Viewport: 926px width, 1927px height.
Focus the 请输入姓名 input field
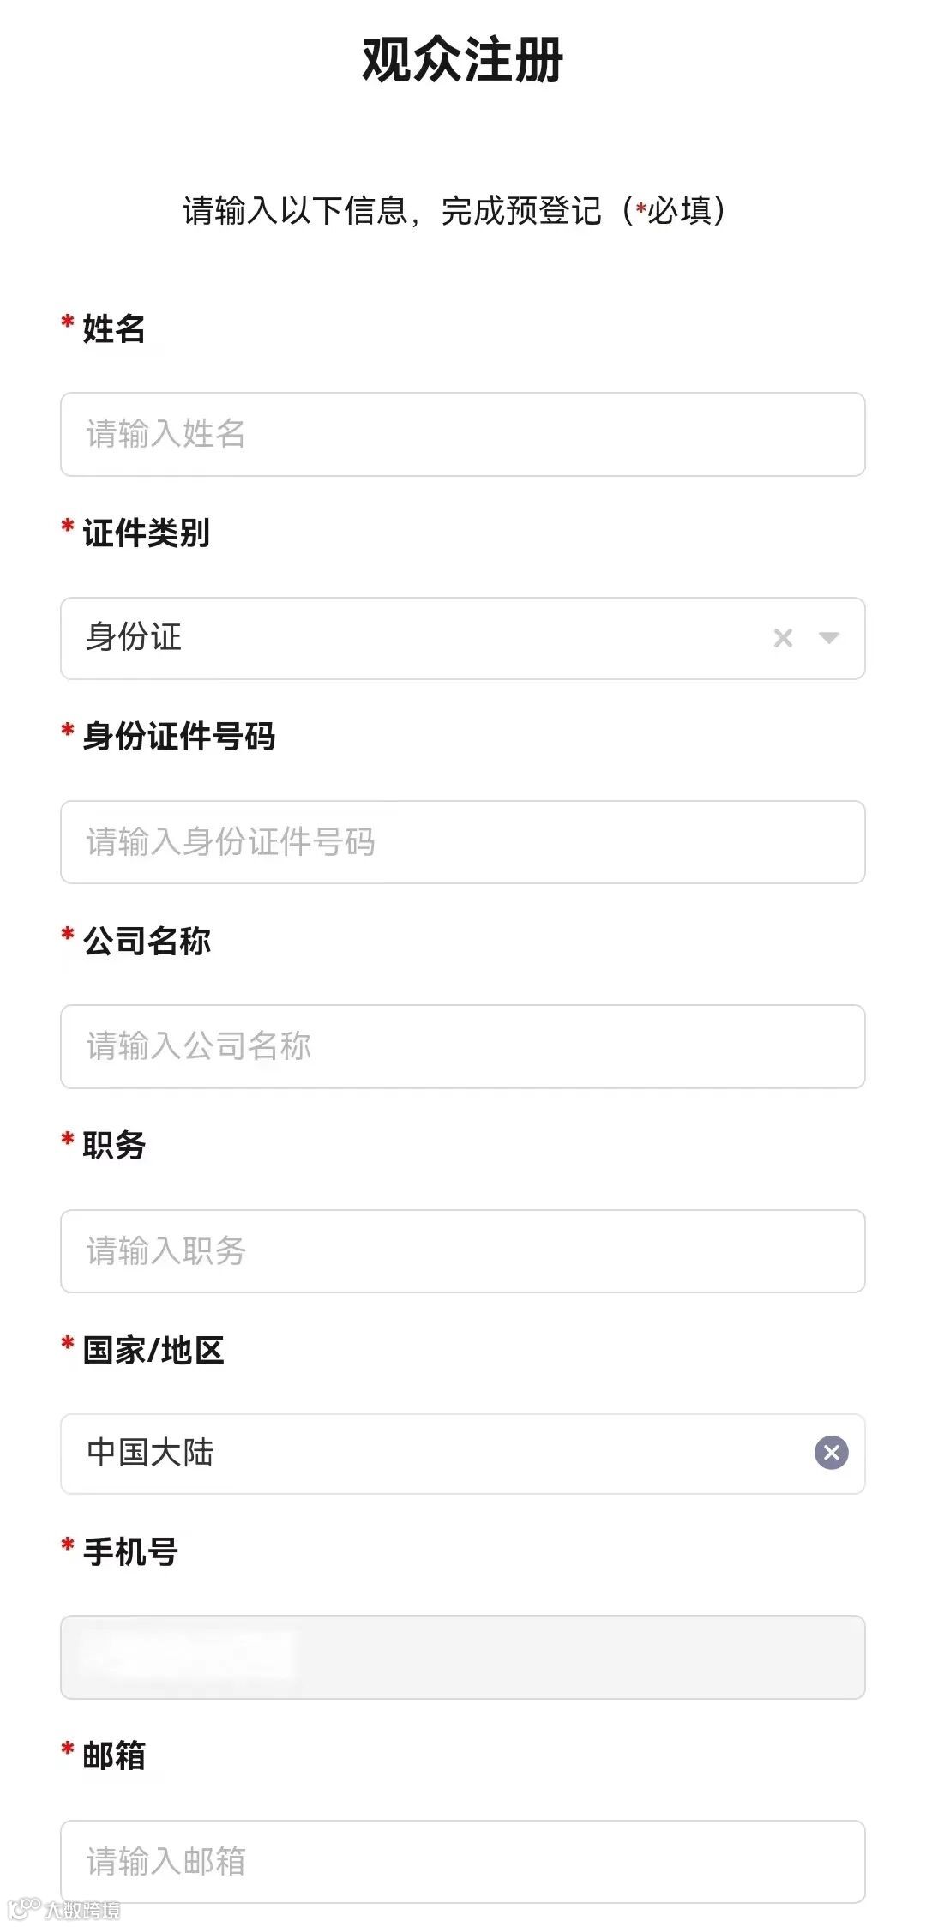pos(463,435)
